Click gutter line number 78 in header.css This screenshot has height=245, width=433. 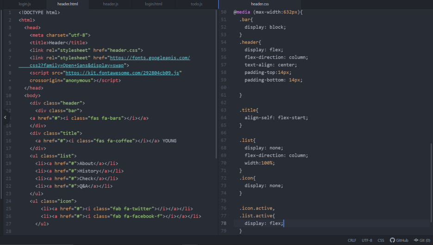click(224, 223)
